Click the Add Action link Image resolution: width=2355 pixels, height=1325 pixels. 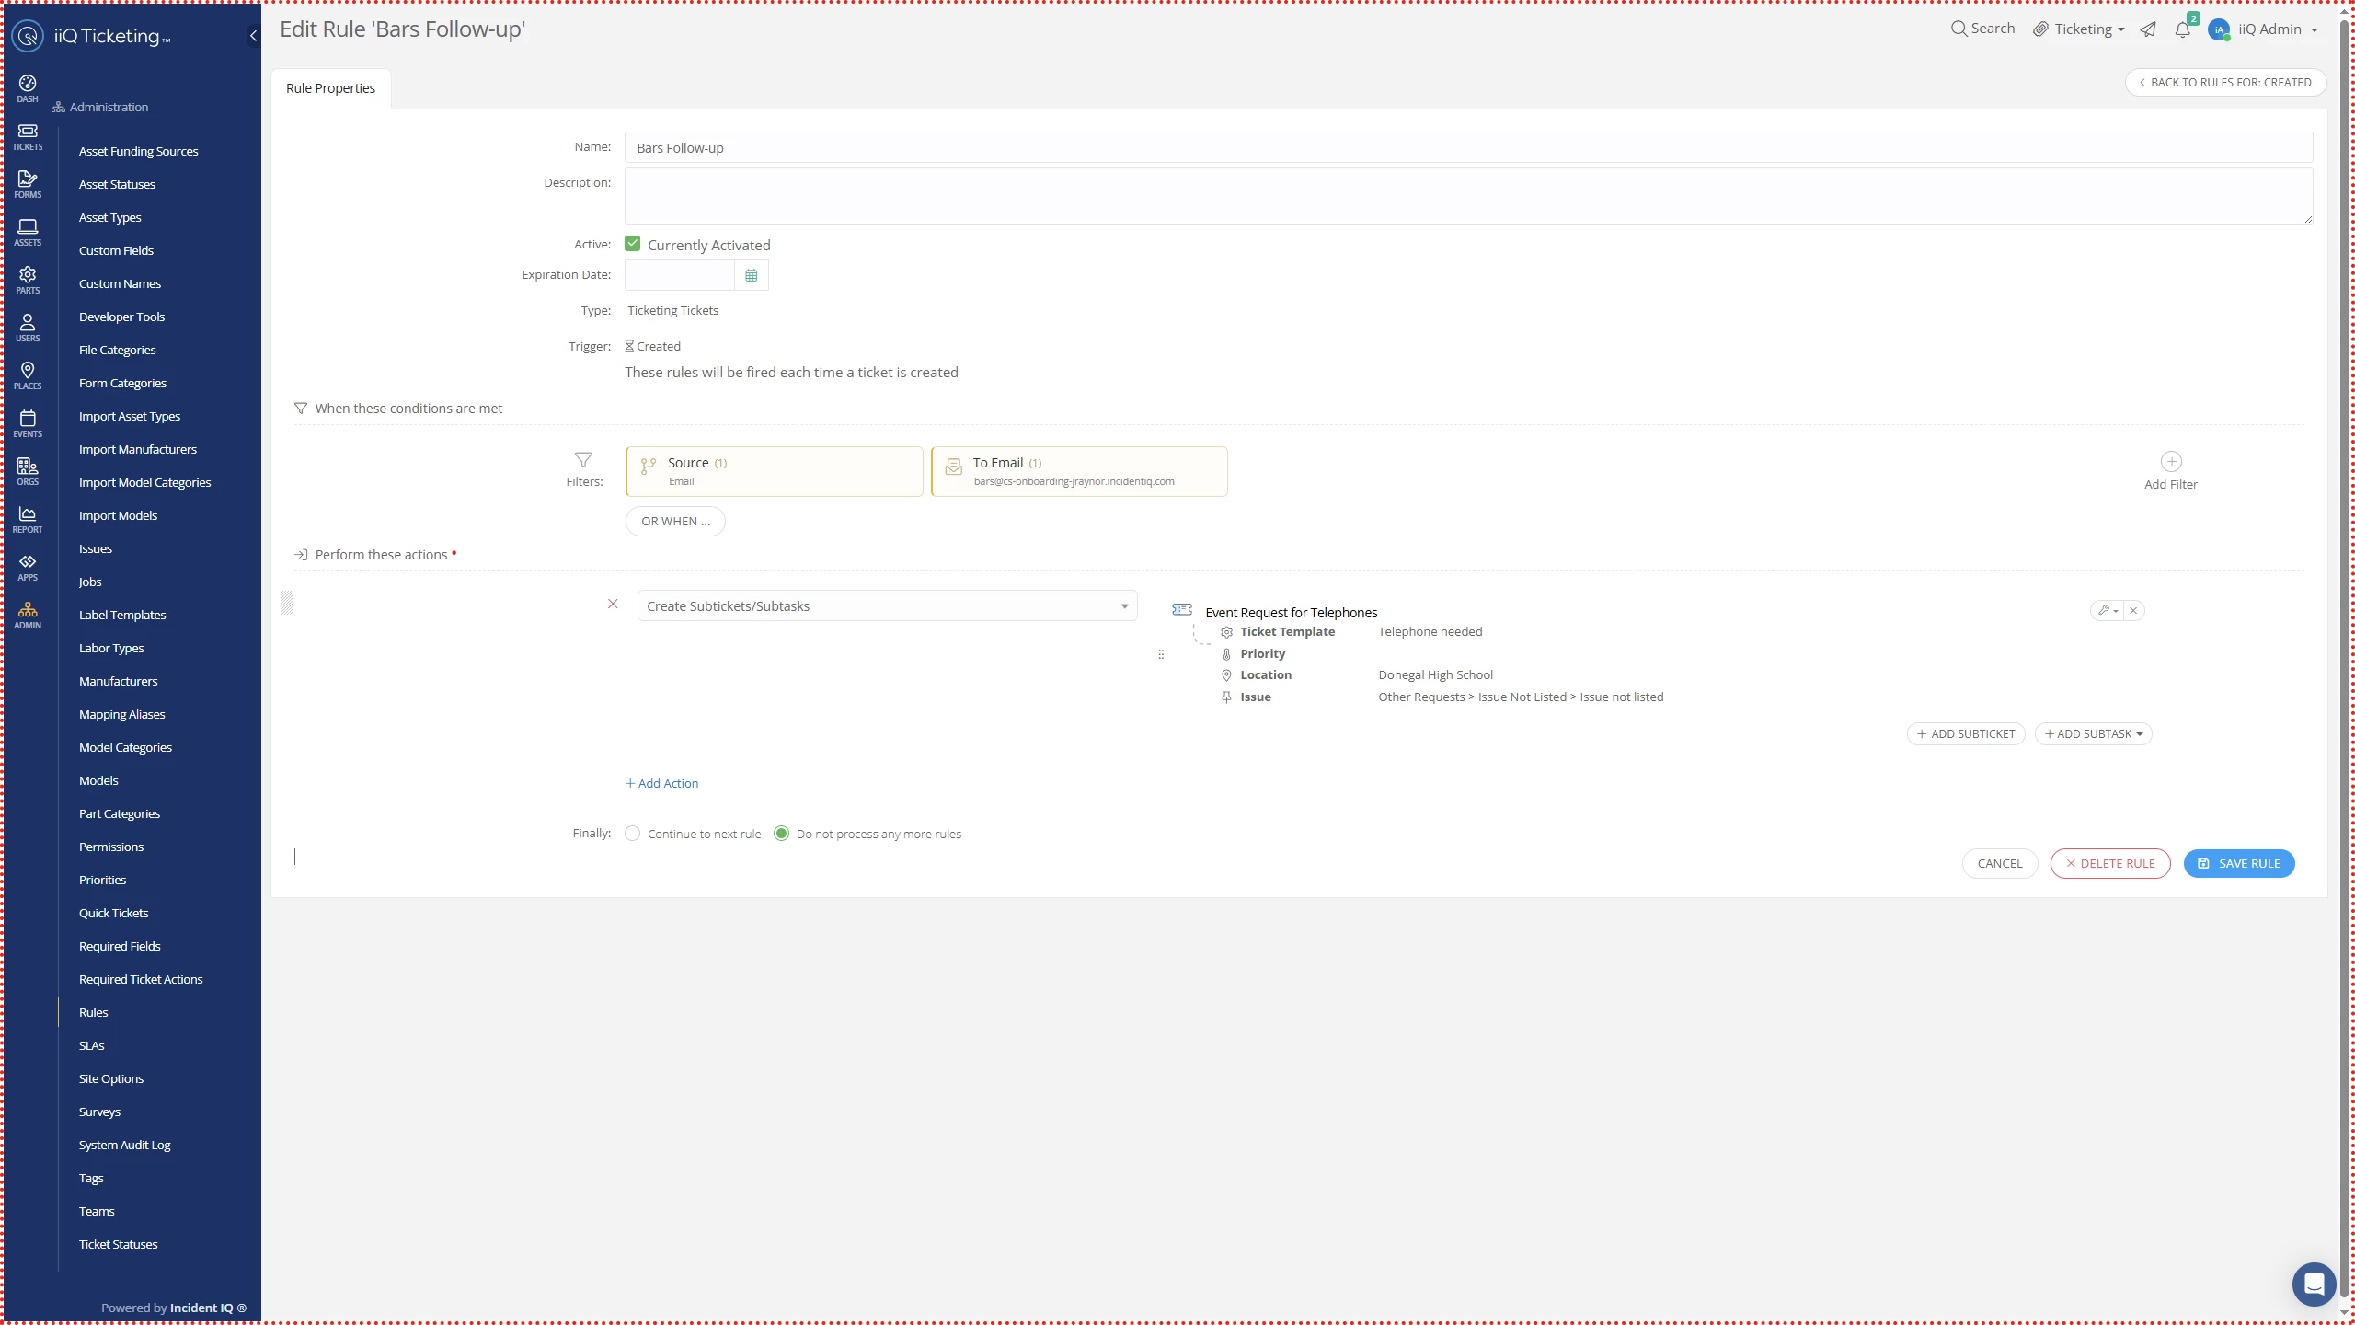click(x=662, y=783)
